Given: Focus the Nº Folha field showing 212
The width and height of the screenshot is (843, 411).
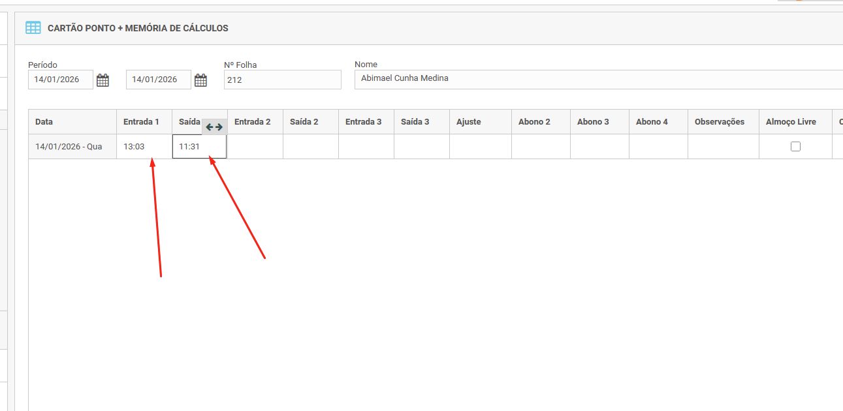Looking at the screenshot, I should (x=282, y=80).
